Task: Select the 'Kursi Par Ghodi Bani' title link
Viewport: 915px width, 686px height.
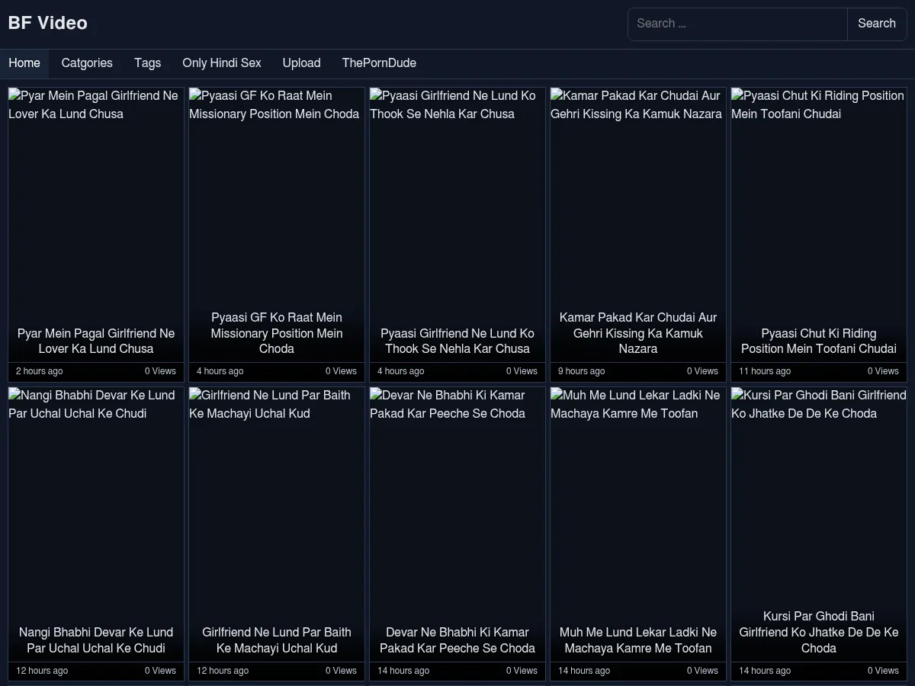Action: click(819, 632)
